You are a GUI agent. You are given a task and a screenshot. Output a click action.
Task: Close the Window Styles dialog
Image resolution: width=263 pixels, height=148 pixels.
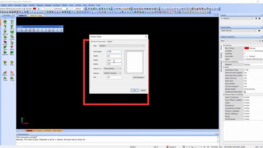[146, 37]
